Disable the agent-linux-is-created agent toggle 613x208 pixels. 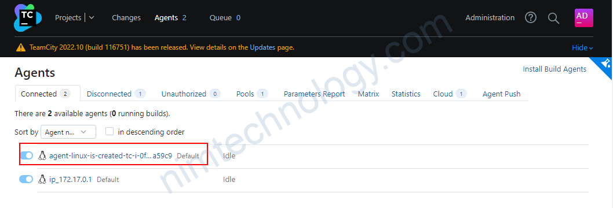26,156
